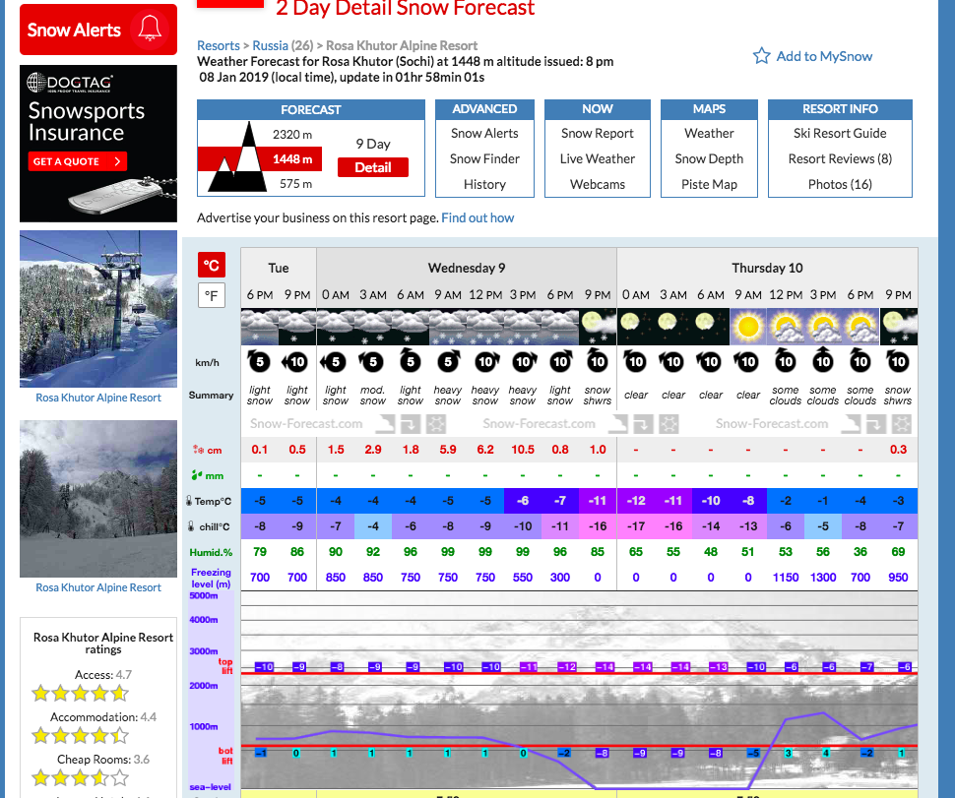955x798 pixels.
Task: Click the Tue 6 PM weather icon
Action: (260, 327)
